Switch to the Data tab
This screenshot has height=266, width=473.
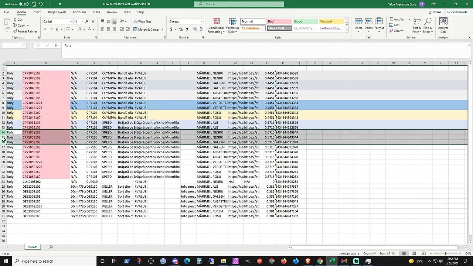coord(96,12)
